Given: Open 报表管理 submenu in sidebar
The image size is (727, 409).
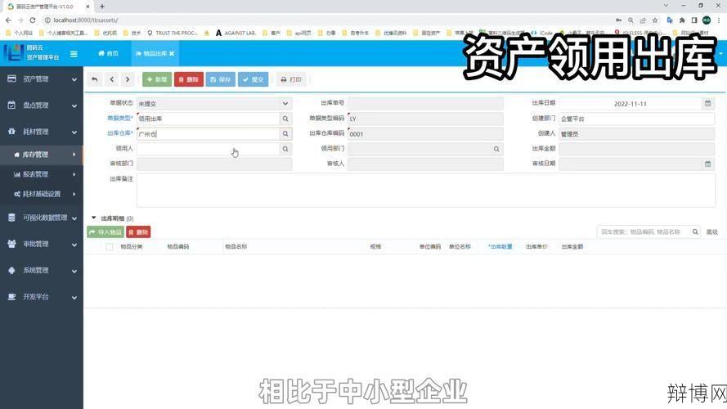Looking at the screenshot, I should (42, 174).
